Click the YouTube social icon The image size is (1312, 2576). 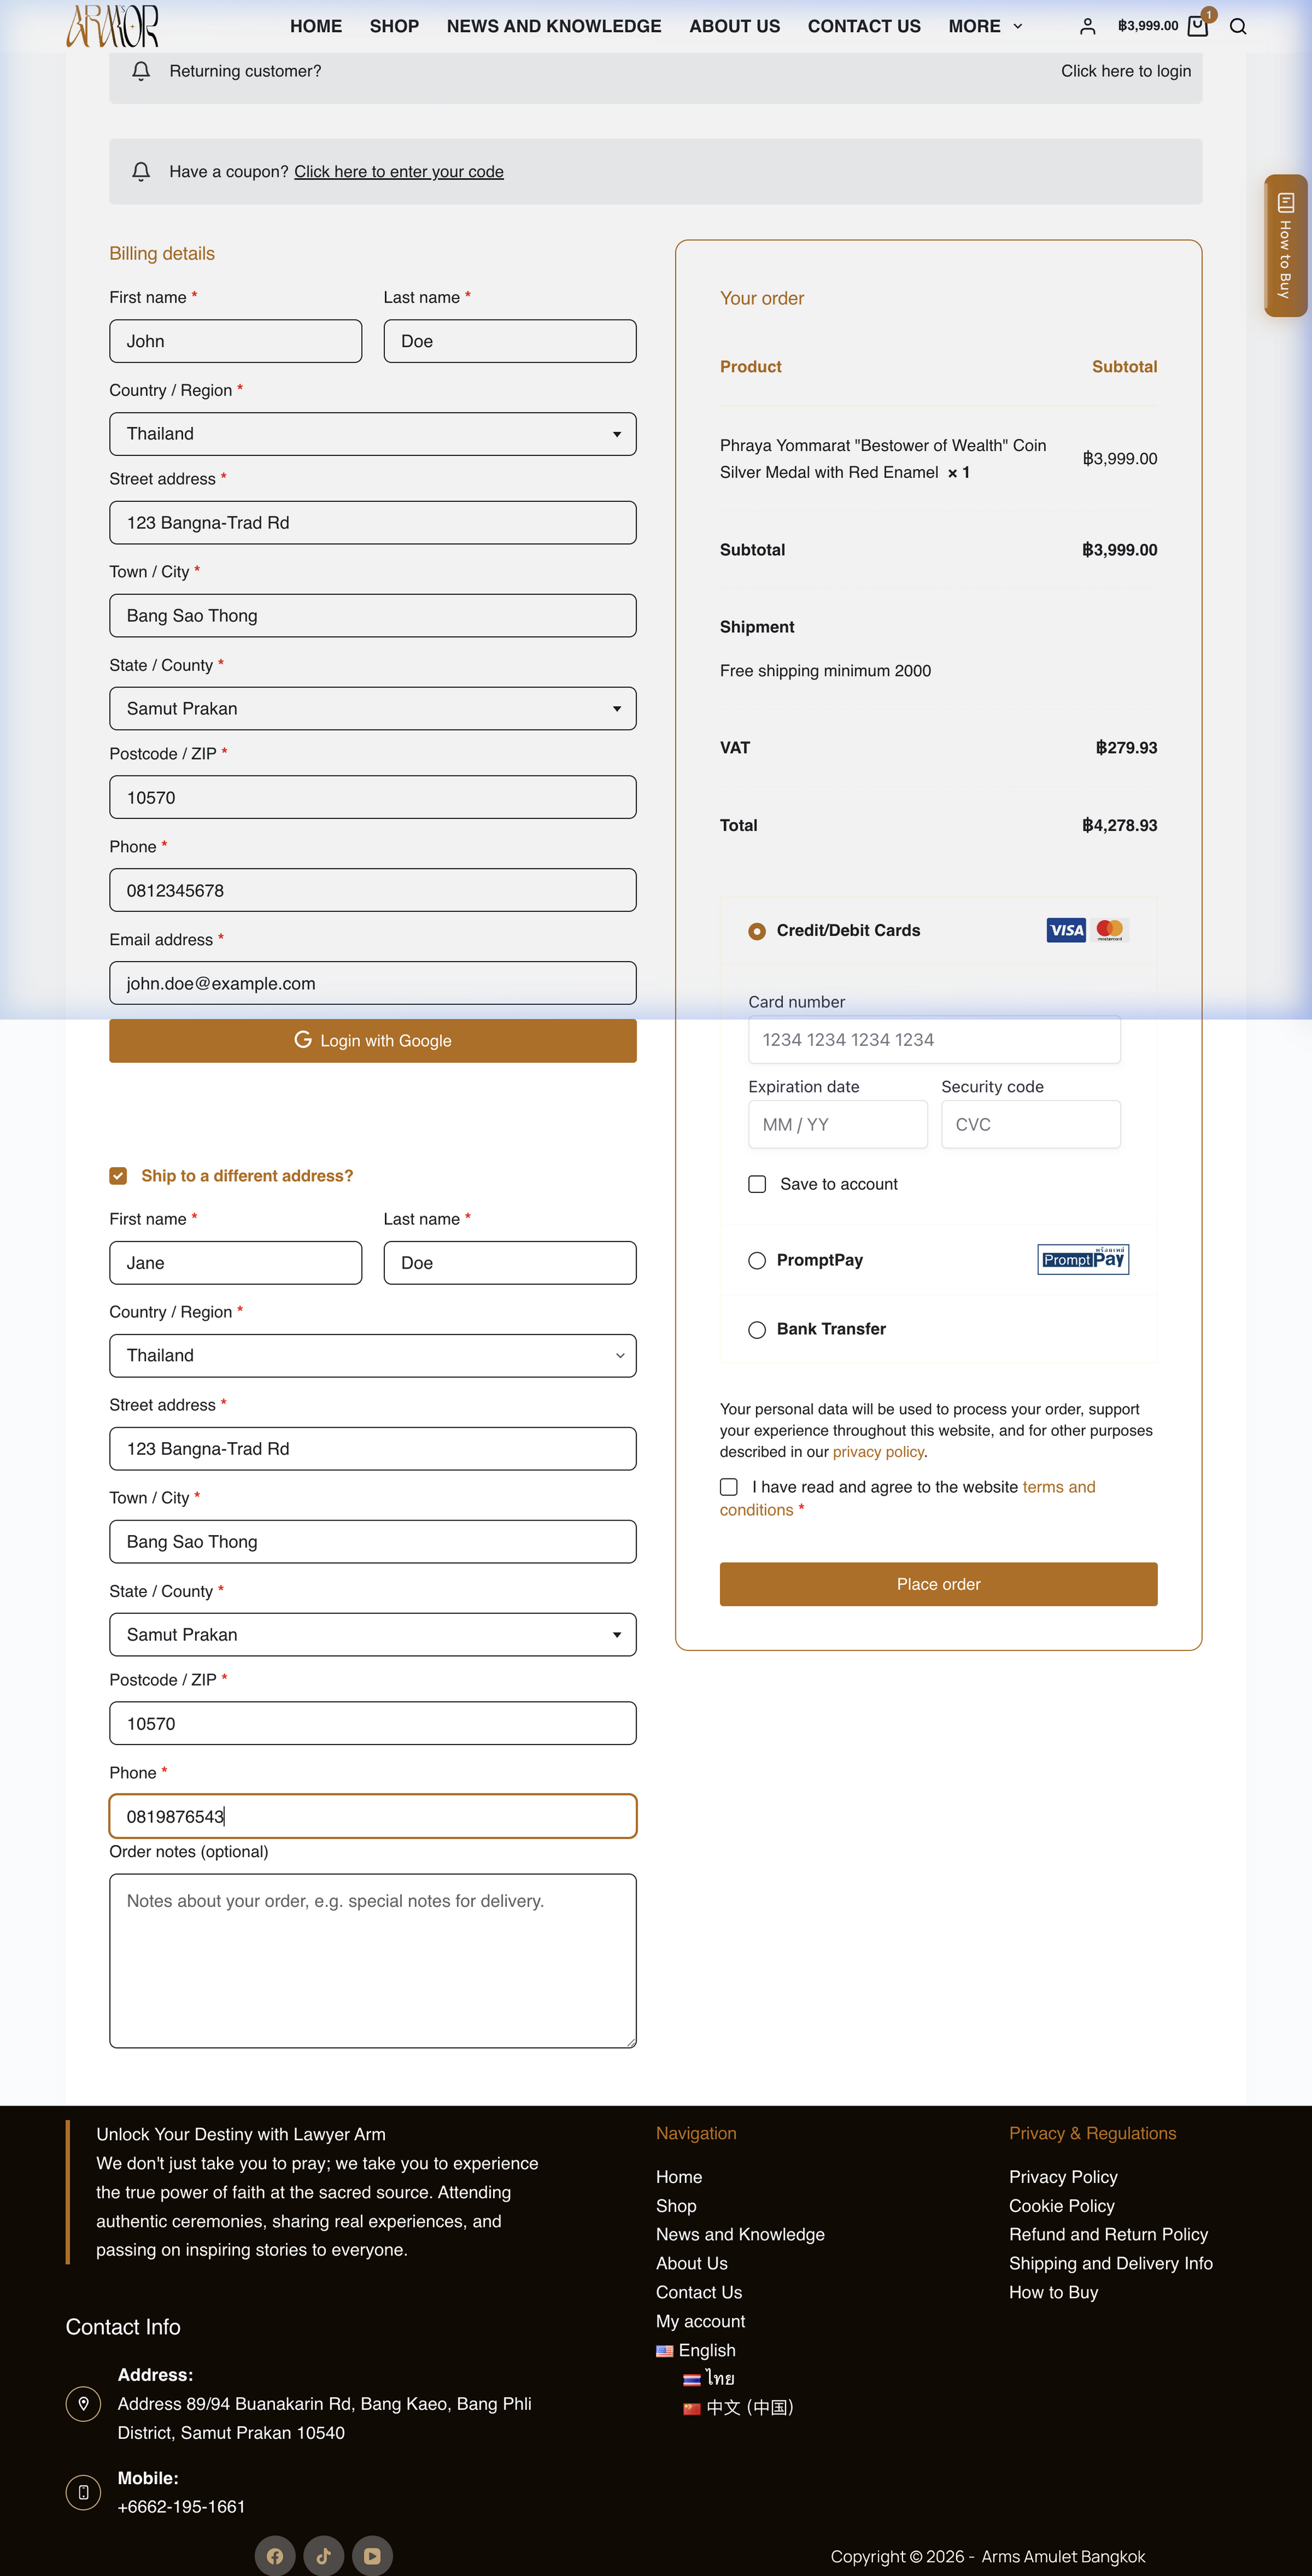372,2555
